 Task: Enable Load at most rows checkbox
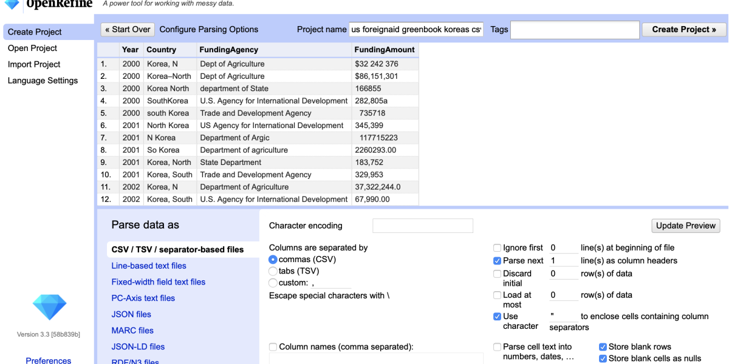498,295
